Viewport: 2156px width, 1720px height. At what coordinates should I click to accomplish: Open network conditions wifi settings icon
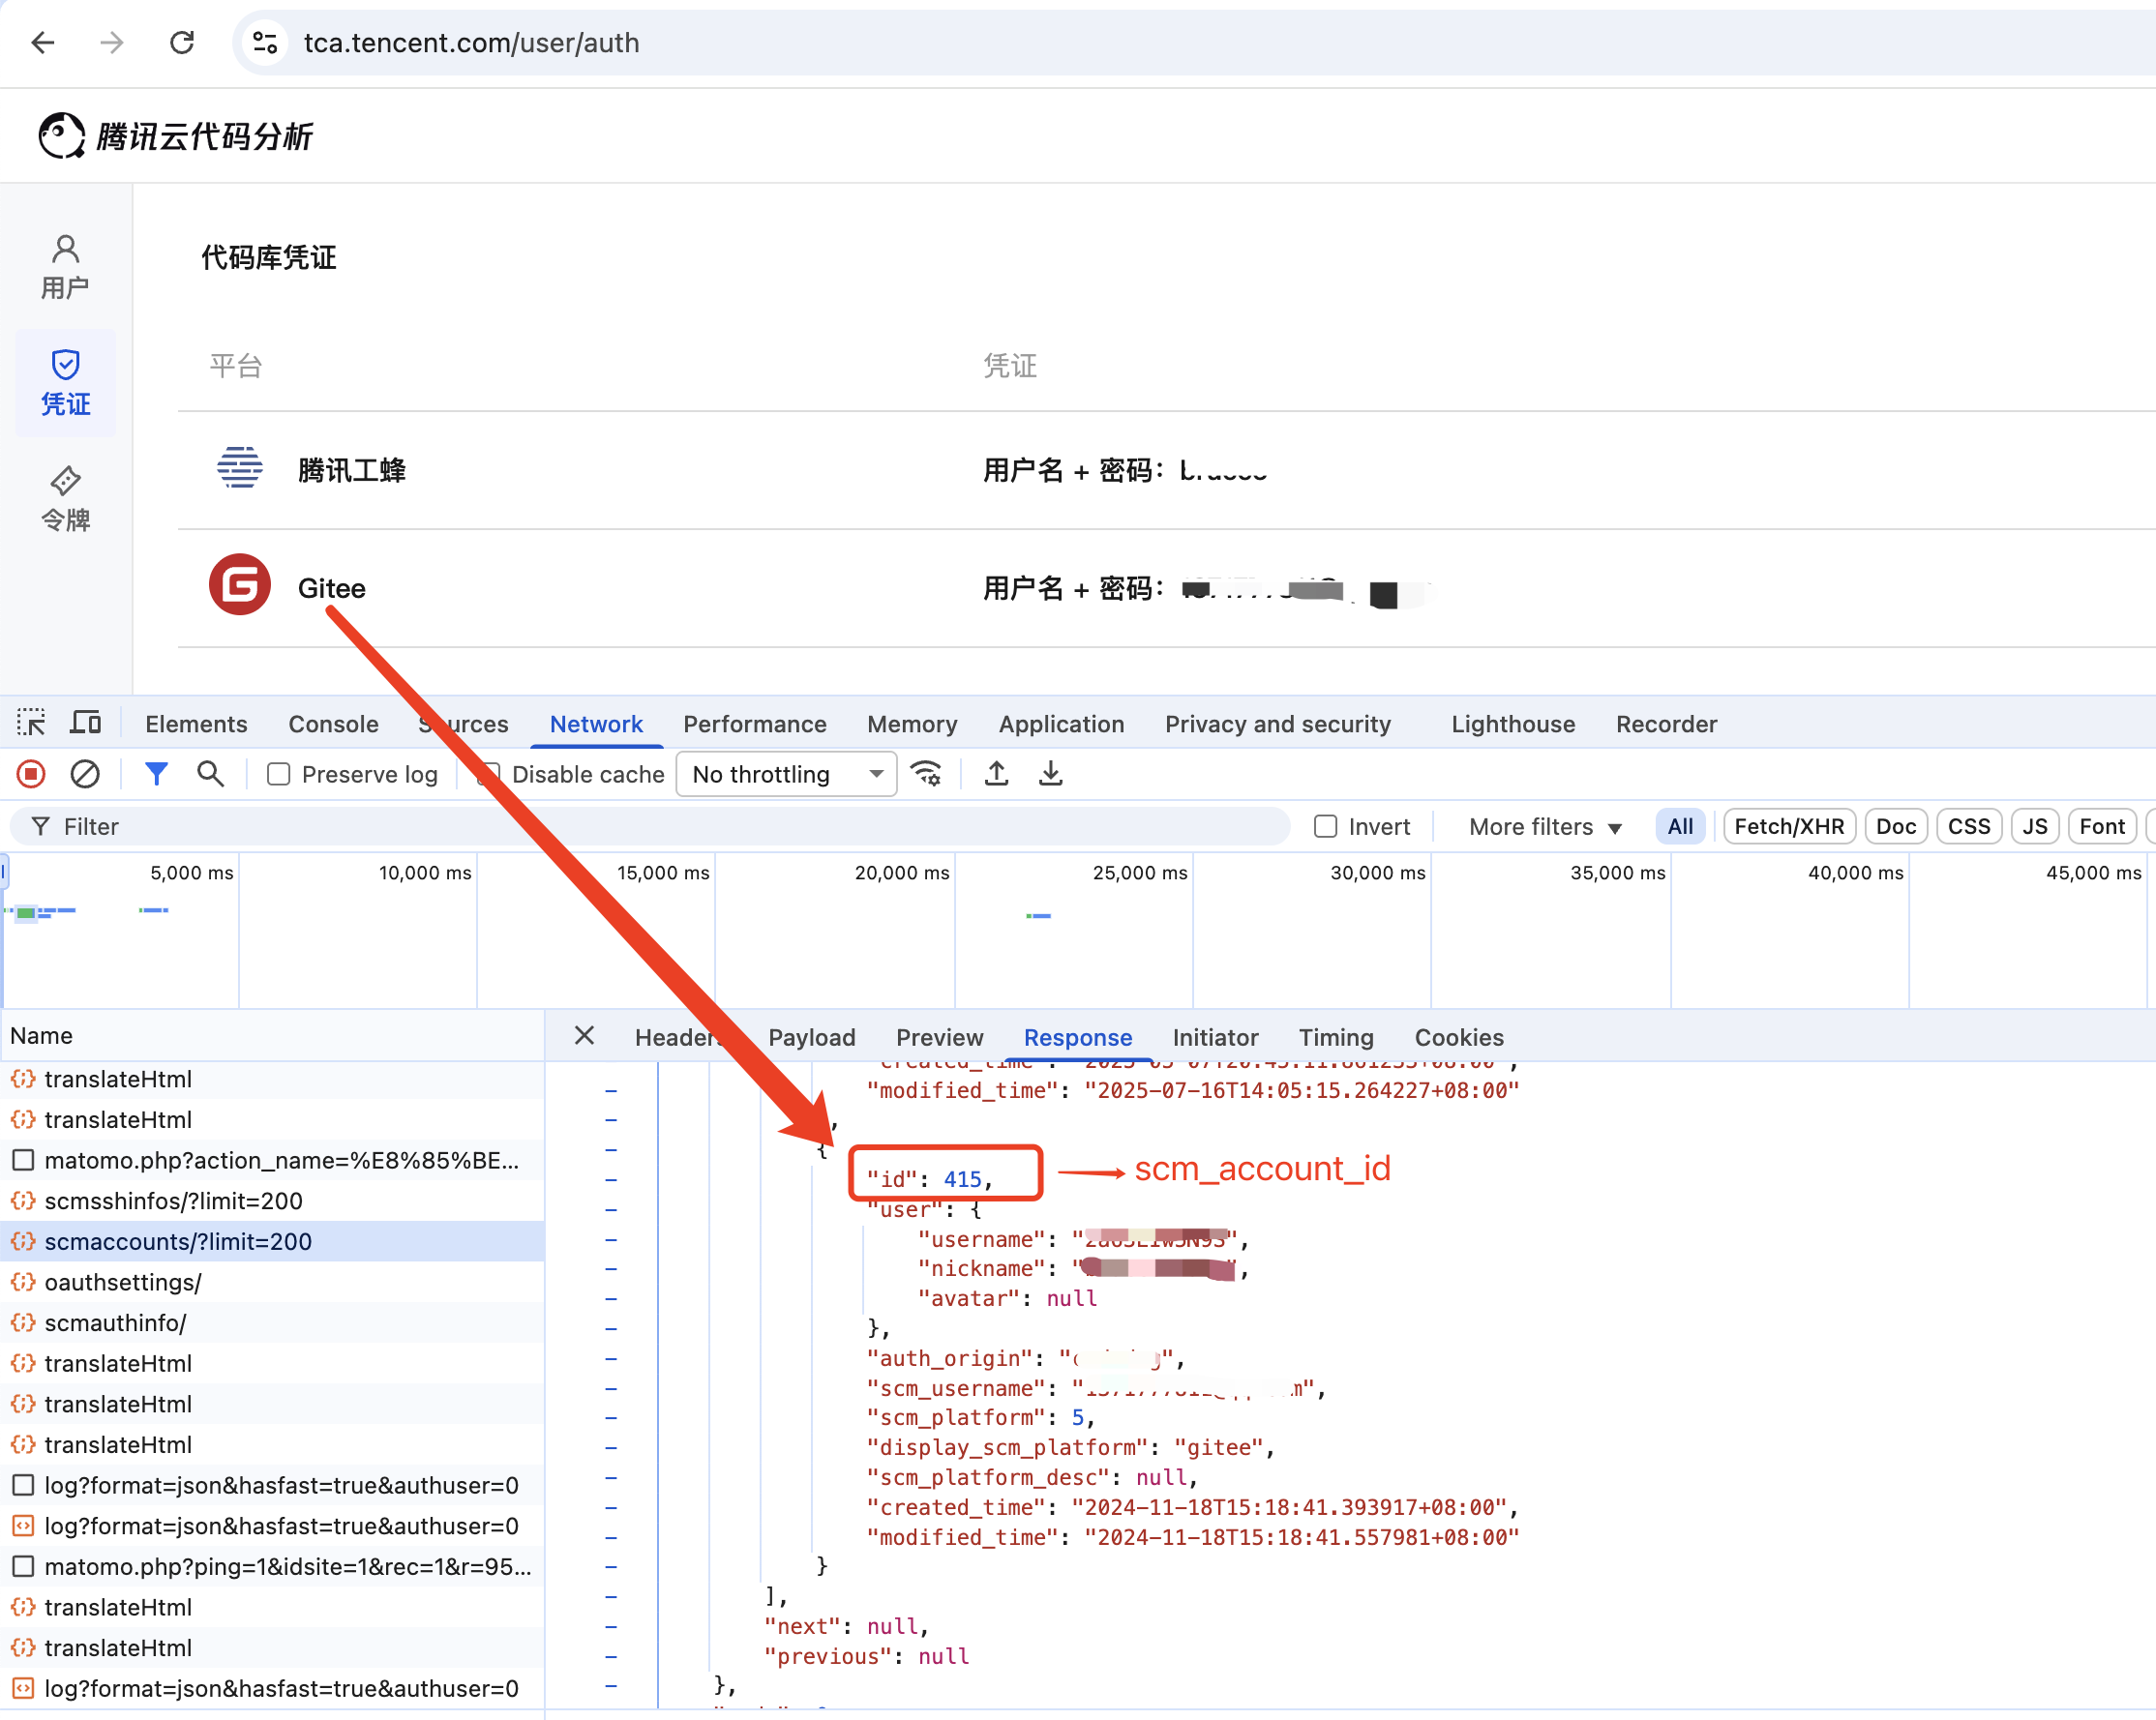(x=926, y=774)
